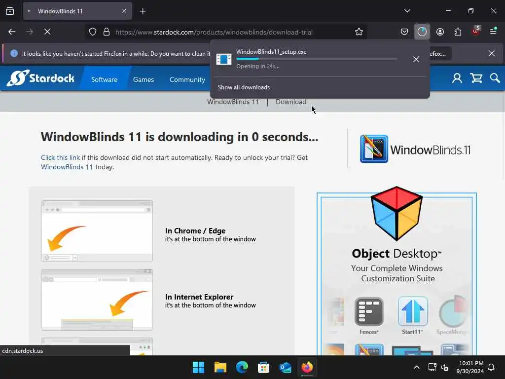Open the Firefox View icon at tab strip start
505x379 pixels.
click(x=10, y=11)
